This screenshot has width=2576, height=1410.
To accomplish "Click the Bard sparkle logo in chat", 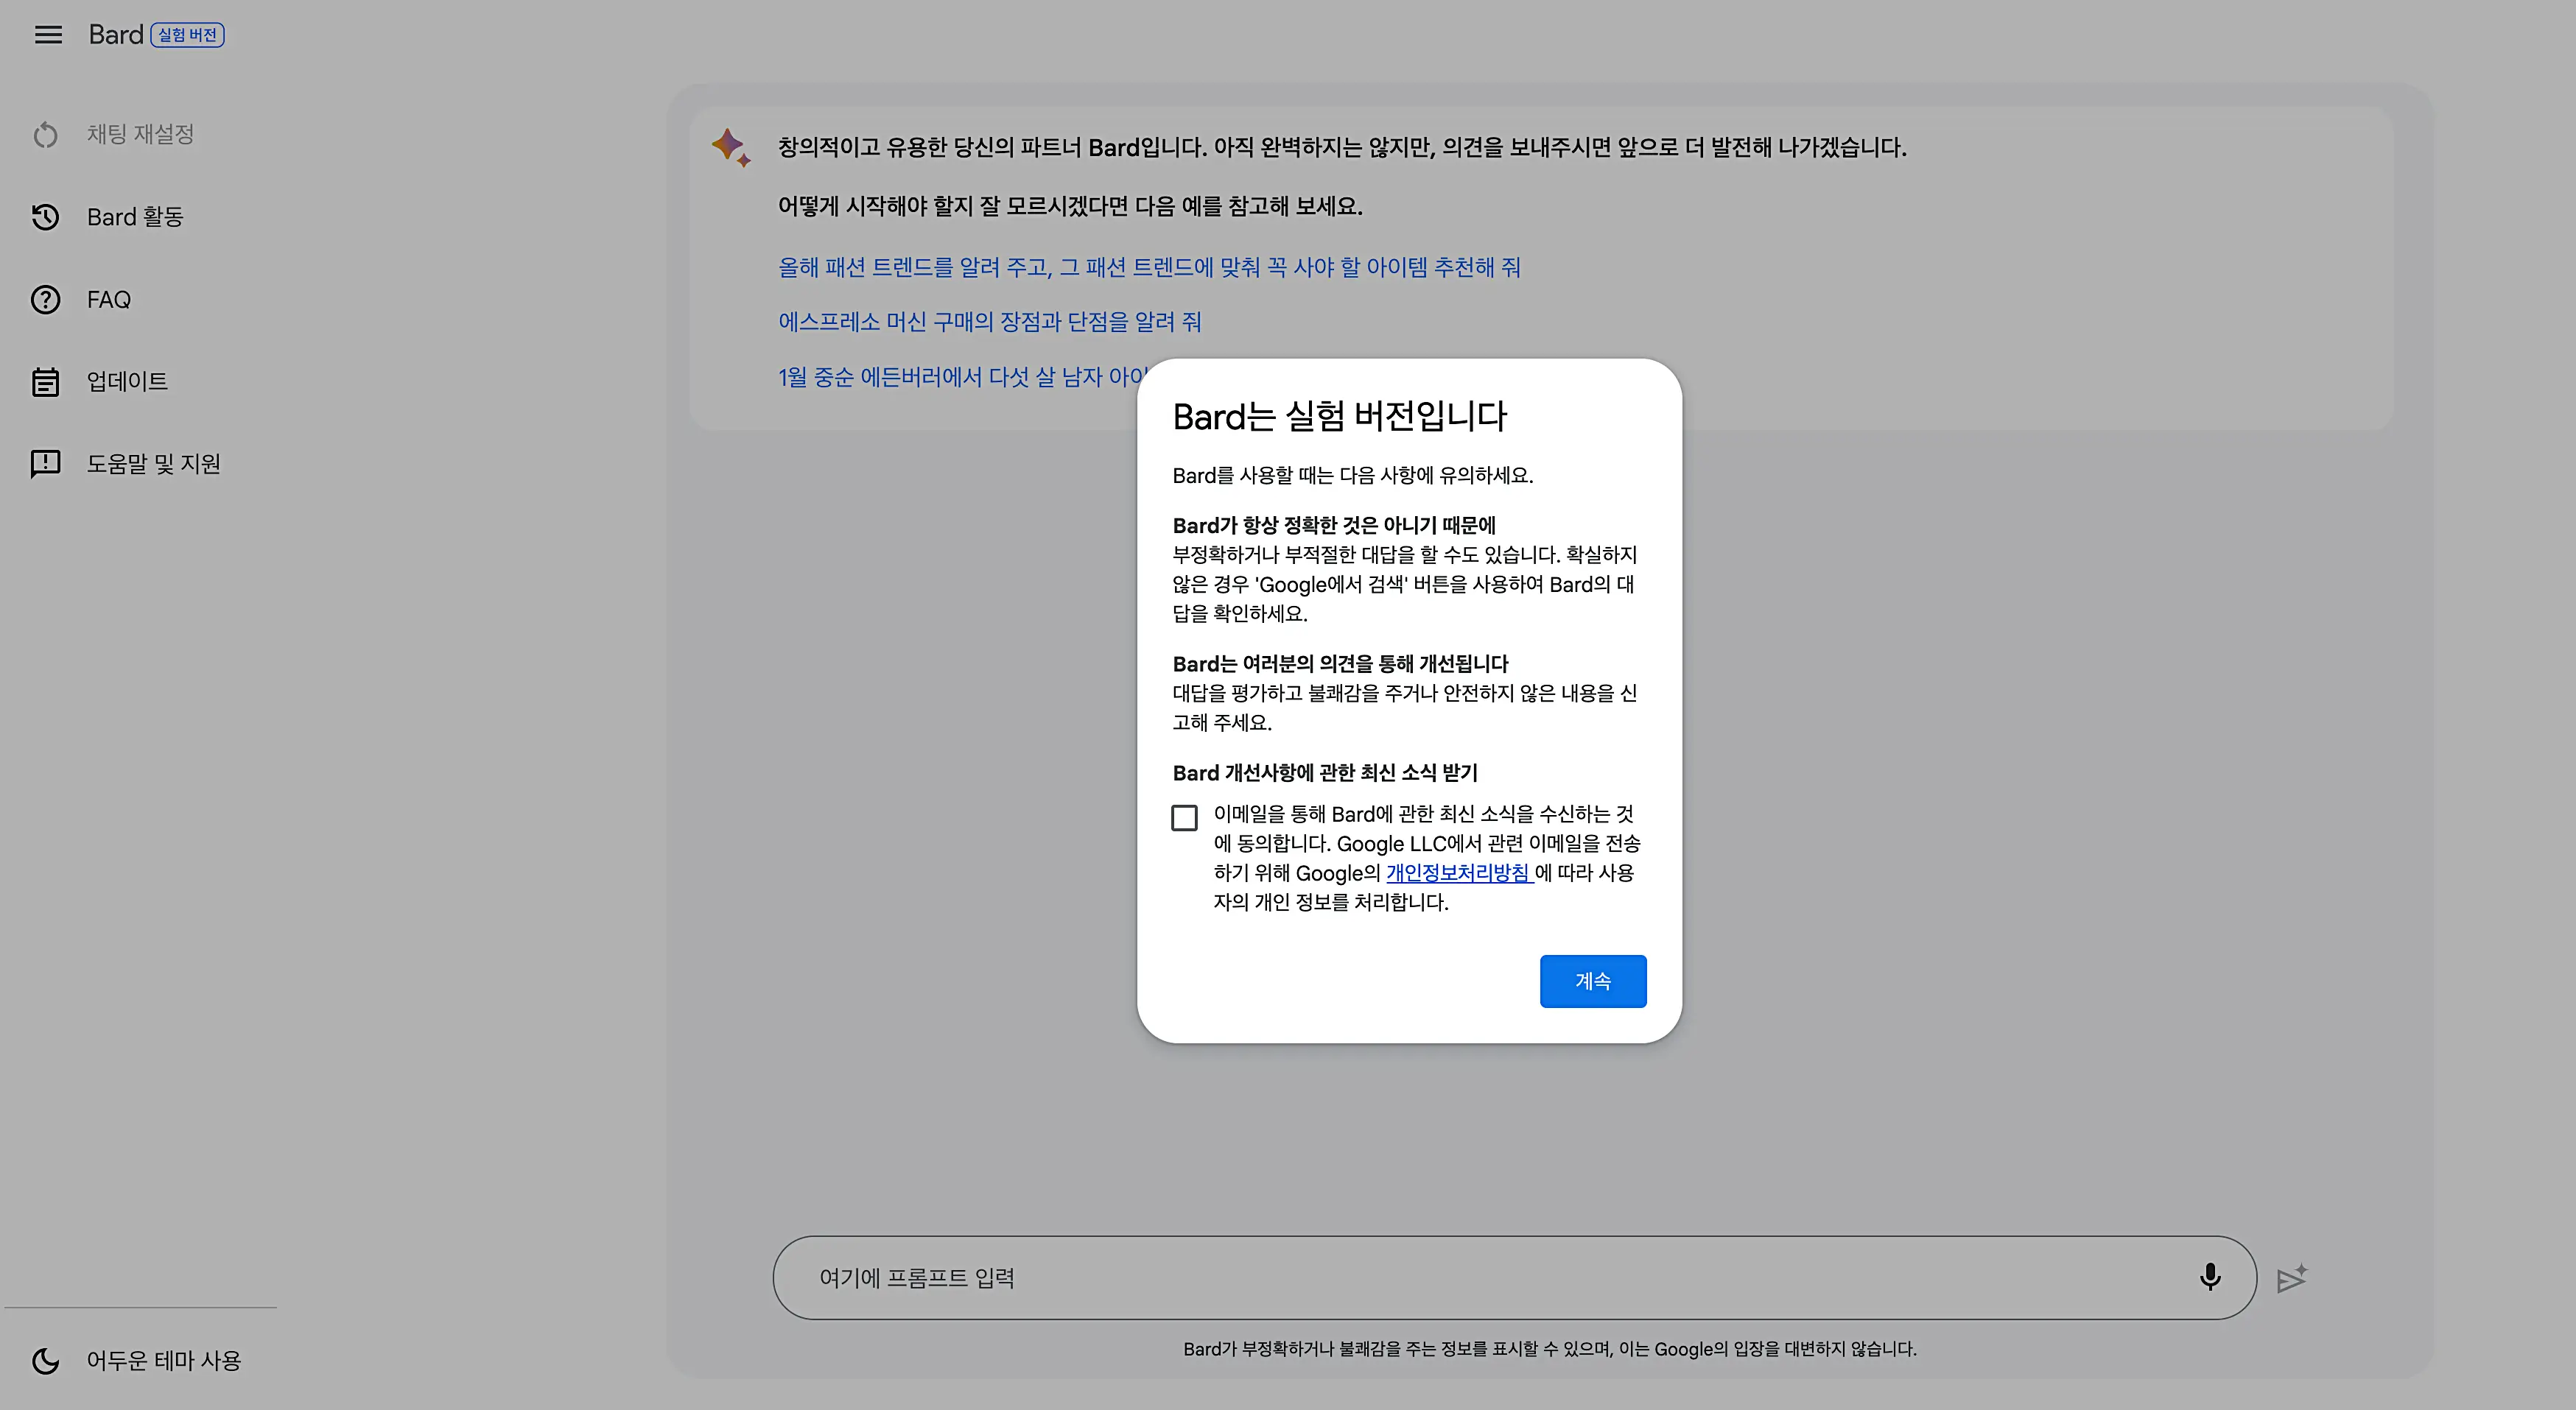I will [x=731, y=147].
